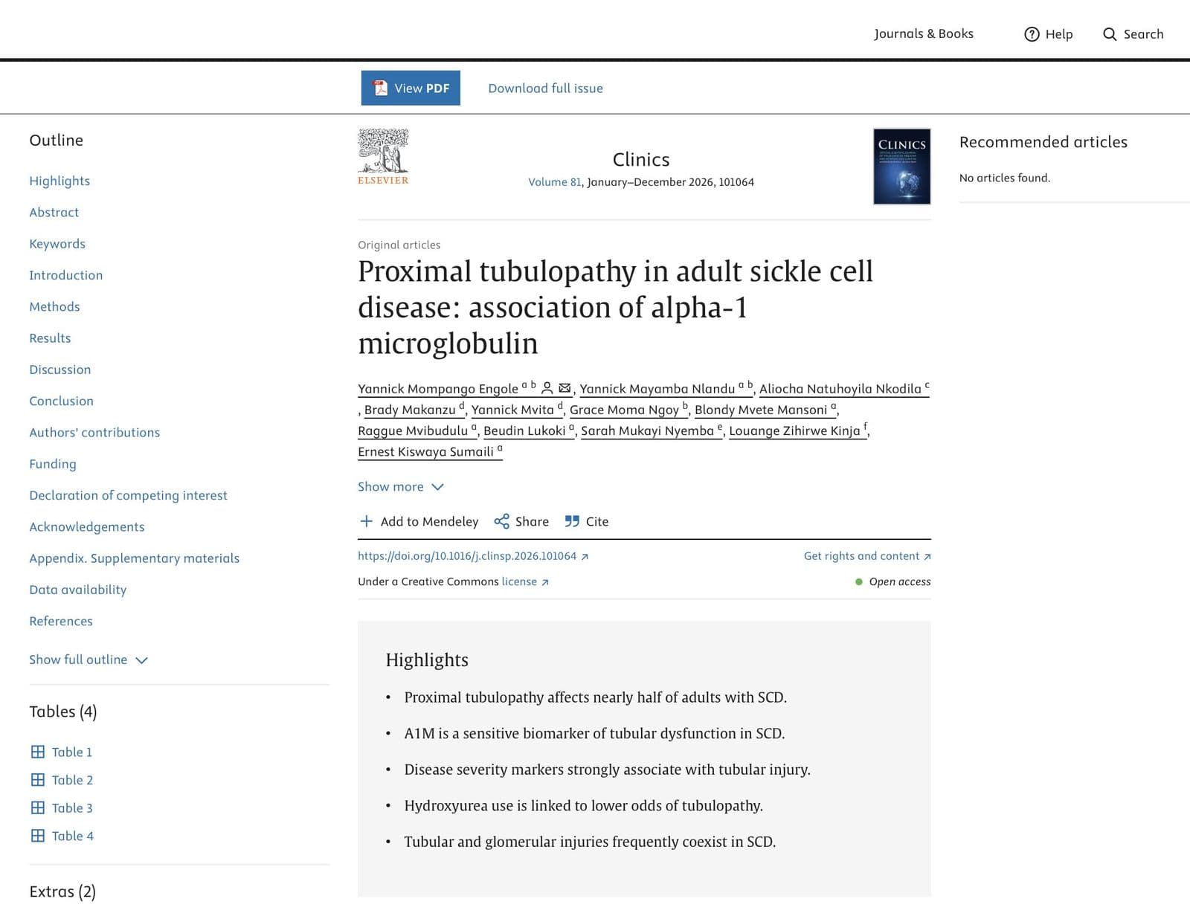Image resolution: width=1190 pixels, height=919 pixels.
Task: Click the Help question mark icon
Action: tap(1032, 34)
